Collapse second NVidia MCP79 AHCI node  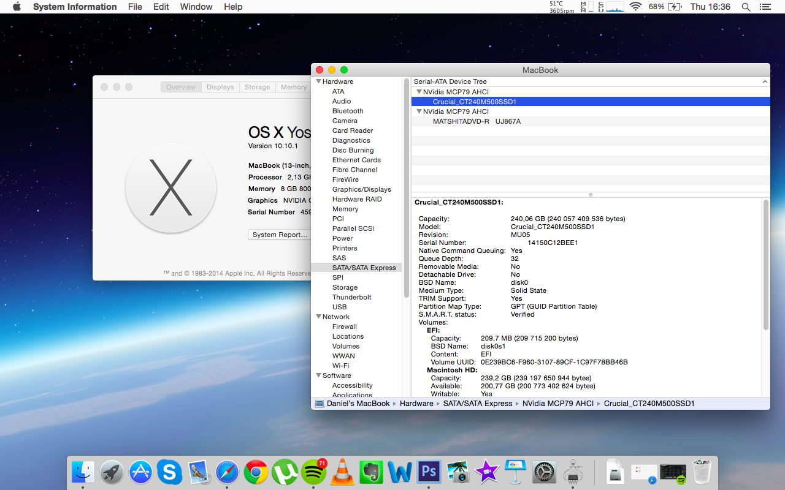pos(419,111)
